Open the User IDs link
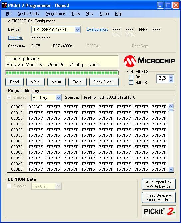This screenshot has width=181, height=223. (15, 38)
